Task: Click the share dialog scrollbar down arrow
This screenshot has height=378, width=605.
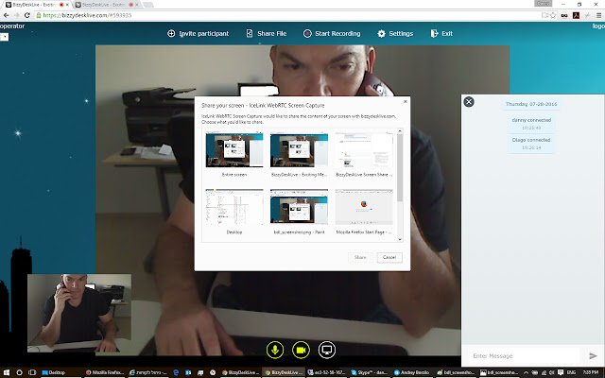Action: click(x=400, y=239)
